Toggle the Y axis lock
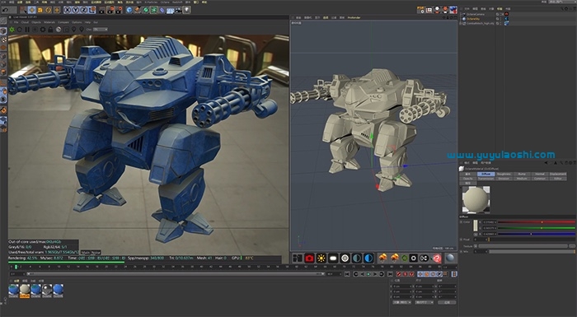This screenshot has height=317, width=577. [x=76, y=10]
